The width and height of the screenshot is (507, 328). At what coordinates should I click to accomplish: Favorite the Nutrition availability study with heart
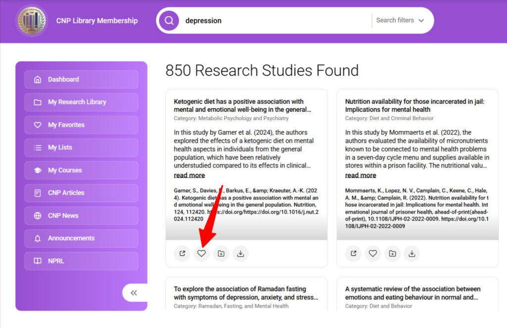pyautogui.click(x=373, y=254)
